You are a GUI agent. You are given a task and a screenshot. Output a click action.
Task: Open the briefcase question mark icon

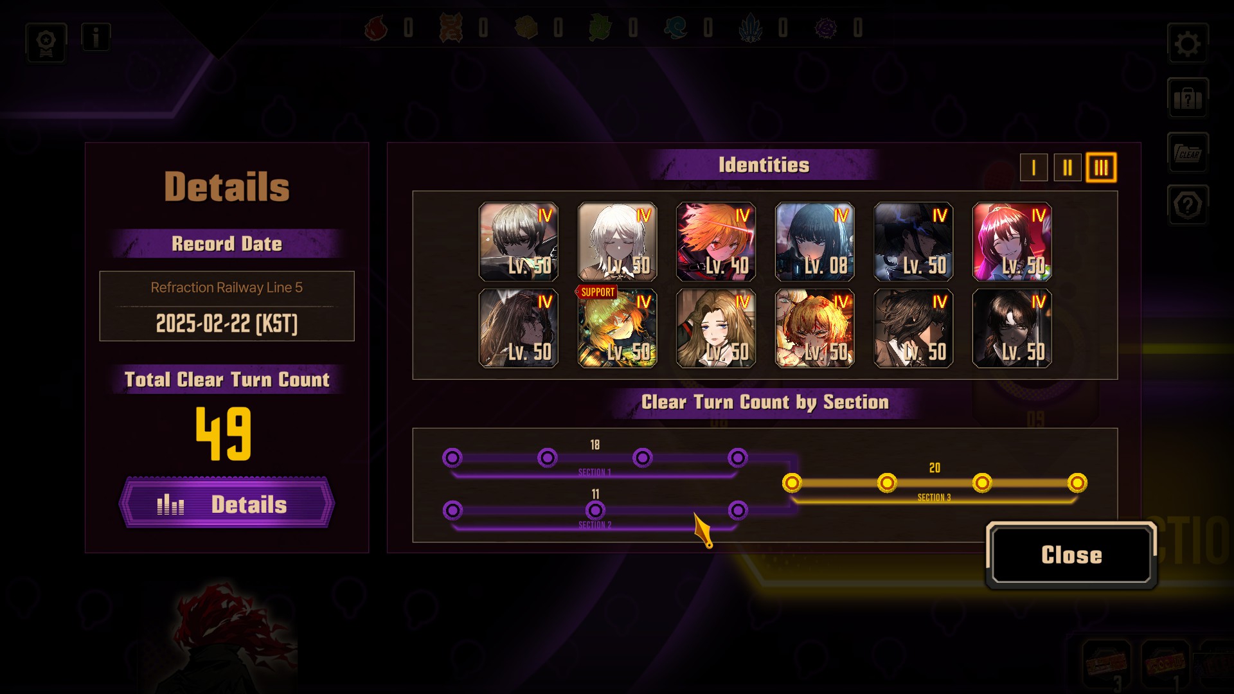pyautogui.click(x=1187, y=98)
